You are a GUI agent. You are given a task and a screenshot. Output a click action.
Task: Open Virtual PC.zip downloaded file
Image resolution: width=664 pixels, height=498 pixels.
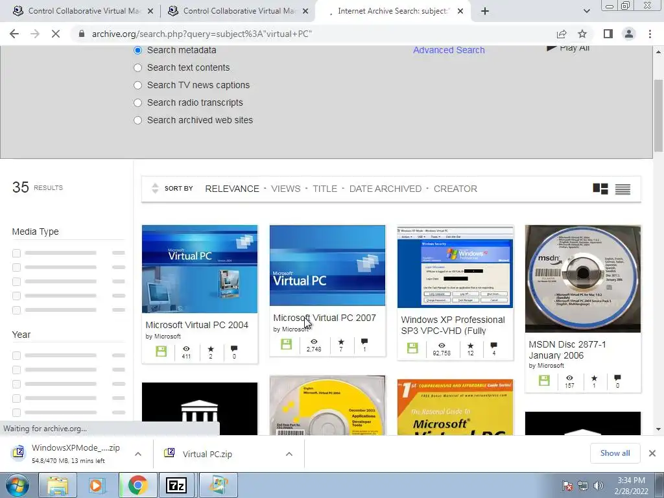(x=207, y=454)
